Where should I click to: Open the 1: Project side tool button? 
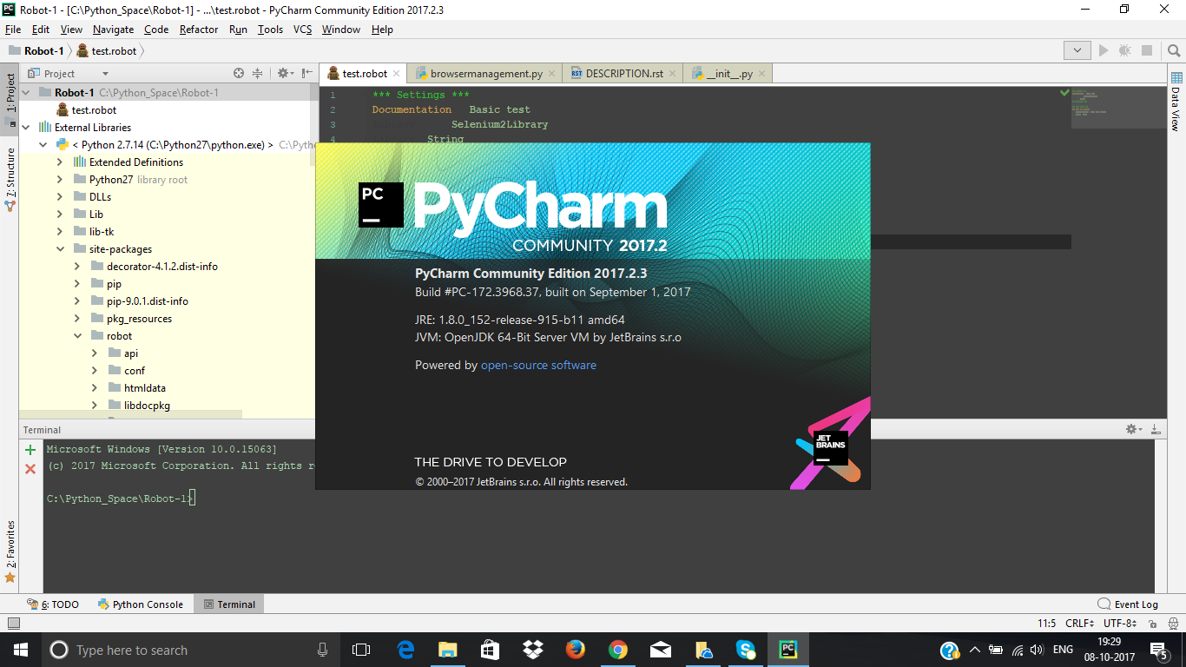click(10, 98)
